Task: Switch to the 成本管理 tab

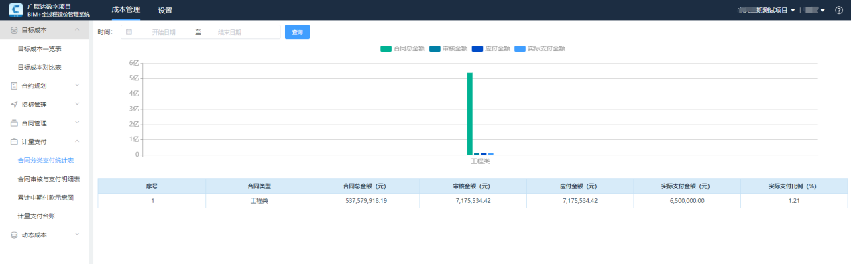Action: (126, 10)
